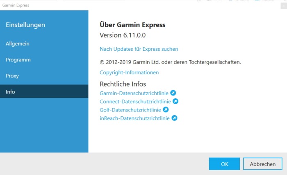Click the arrow icon after Golf-Datenschutzrichtlinie
Screen dimensions: 287x175
(166, 110)
